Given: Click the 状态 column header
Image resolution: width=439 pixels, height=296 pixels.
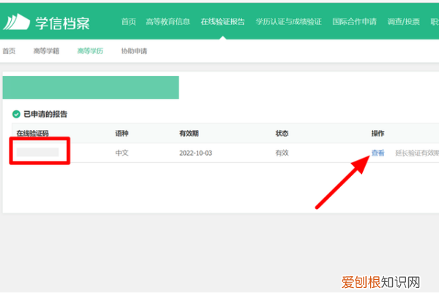Looking at the screenshot, I should pyautogui.click(x=282, y=133).
